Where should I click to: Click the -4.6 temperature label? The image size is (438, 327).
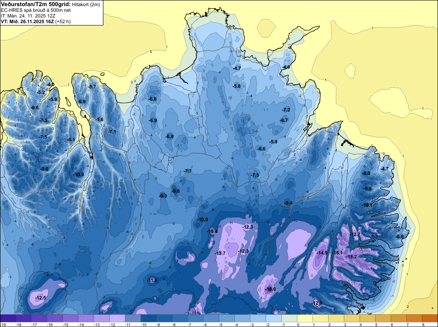[286, 67]
